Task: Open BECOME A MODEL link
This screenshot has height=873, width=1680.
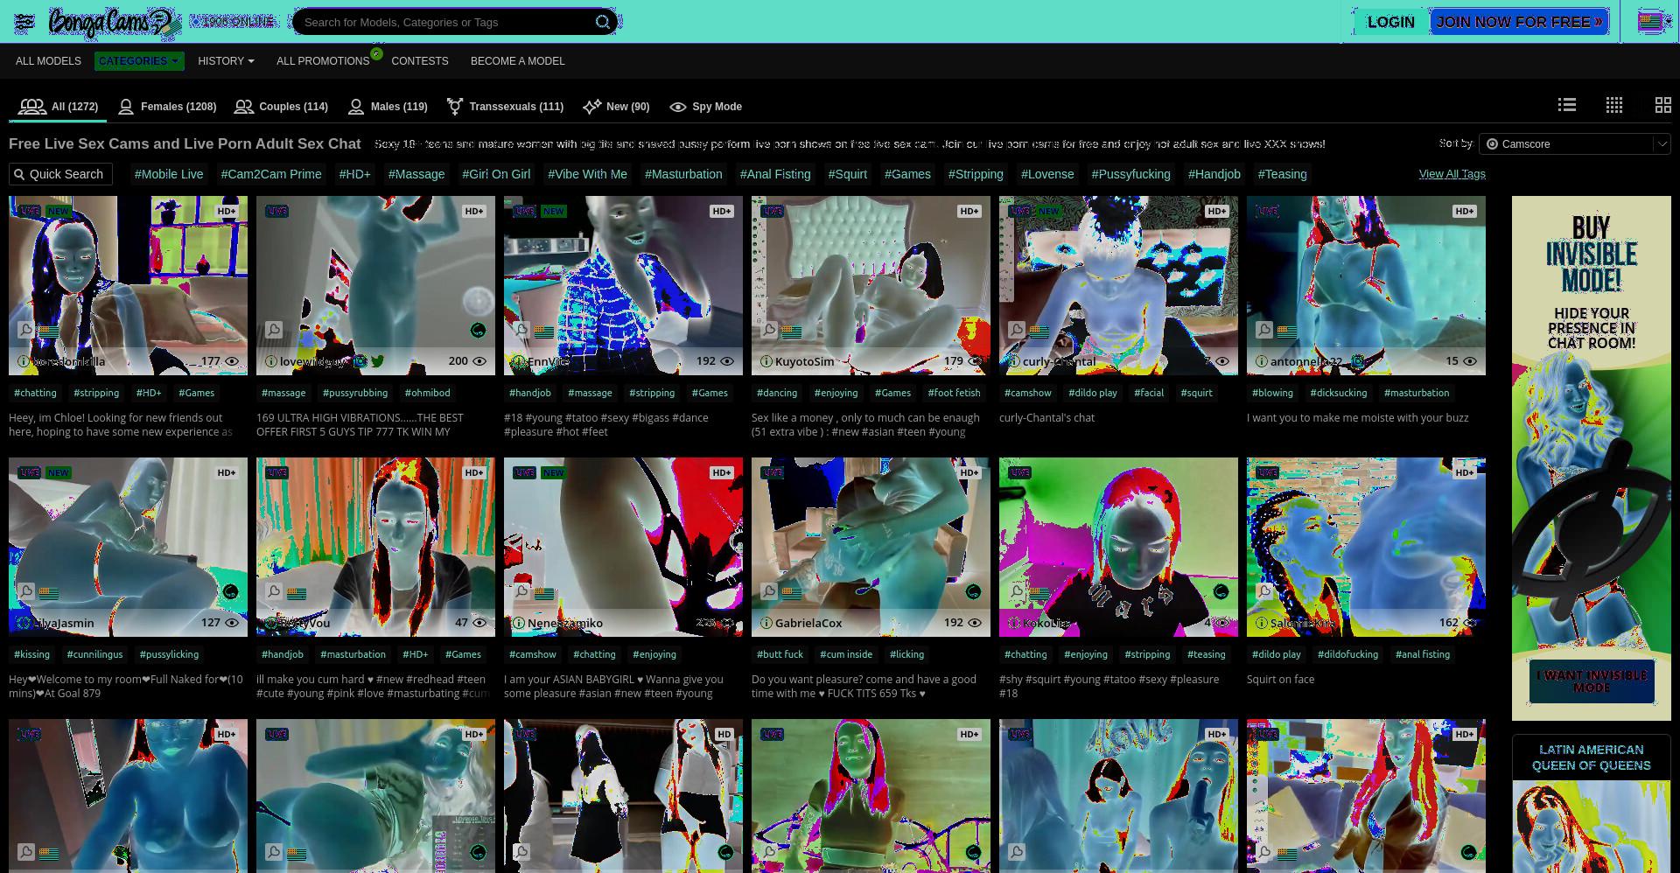Action: pos(518,61)
